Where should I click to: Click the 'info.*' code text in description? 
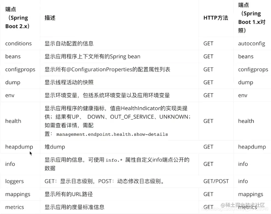point(114,160)
